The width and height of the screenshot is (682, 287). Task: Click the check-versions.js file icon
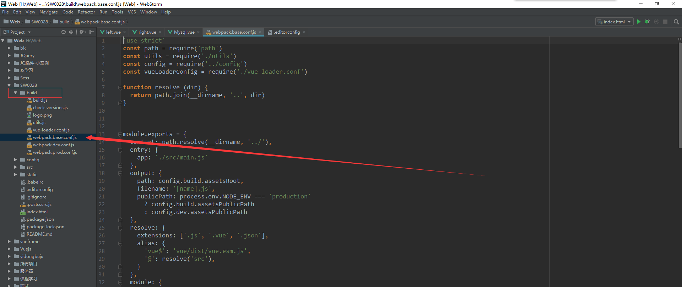pyautogui.click(x=29, y=108)
